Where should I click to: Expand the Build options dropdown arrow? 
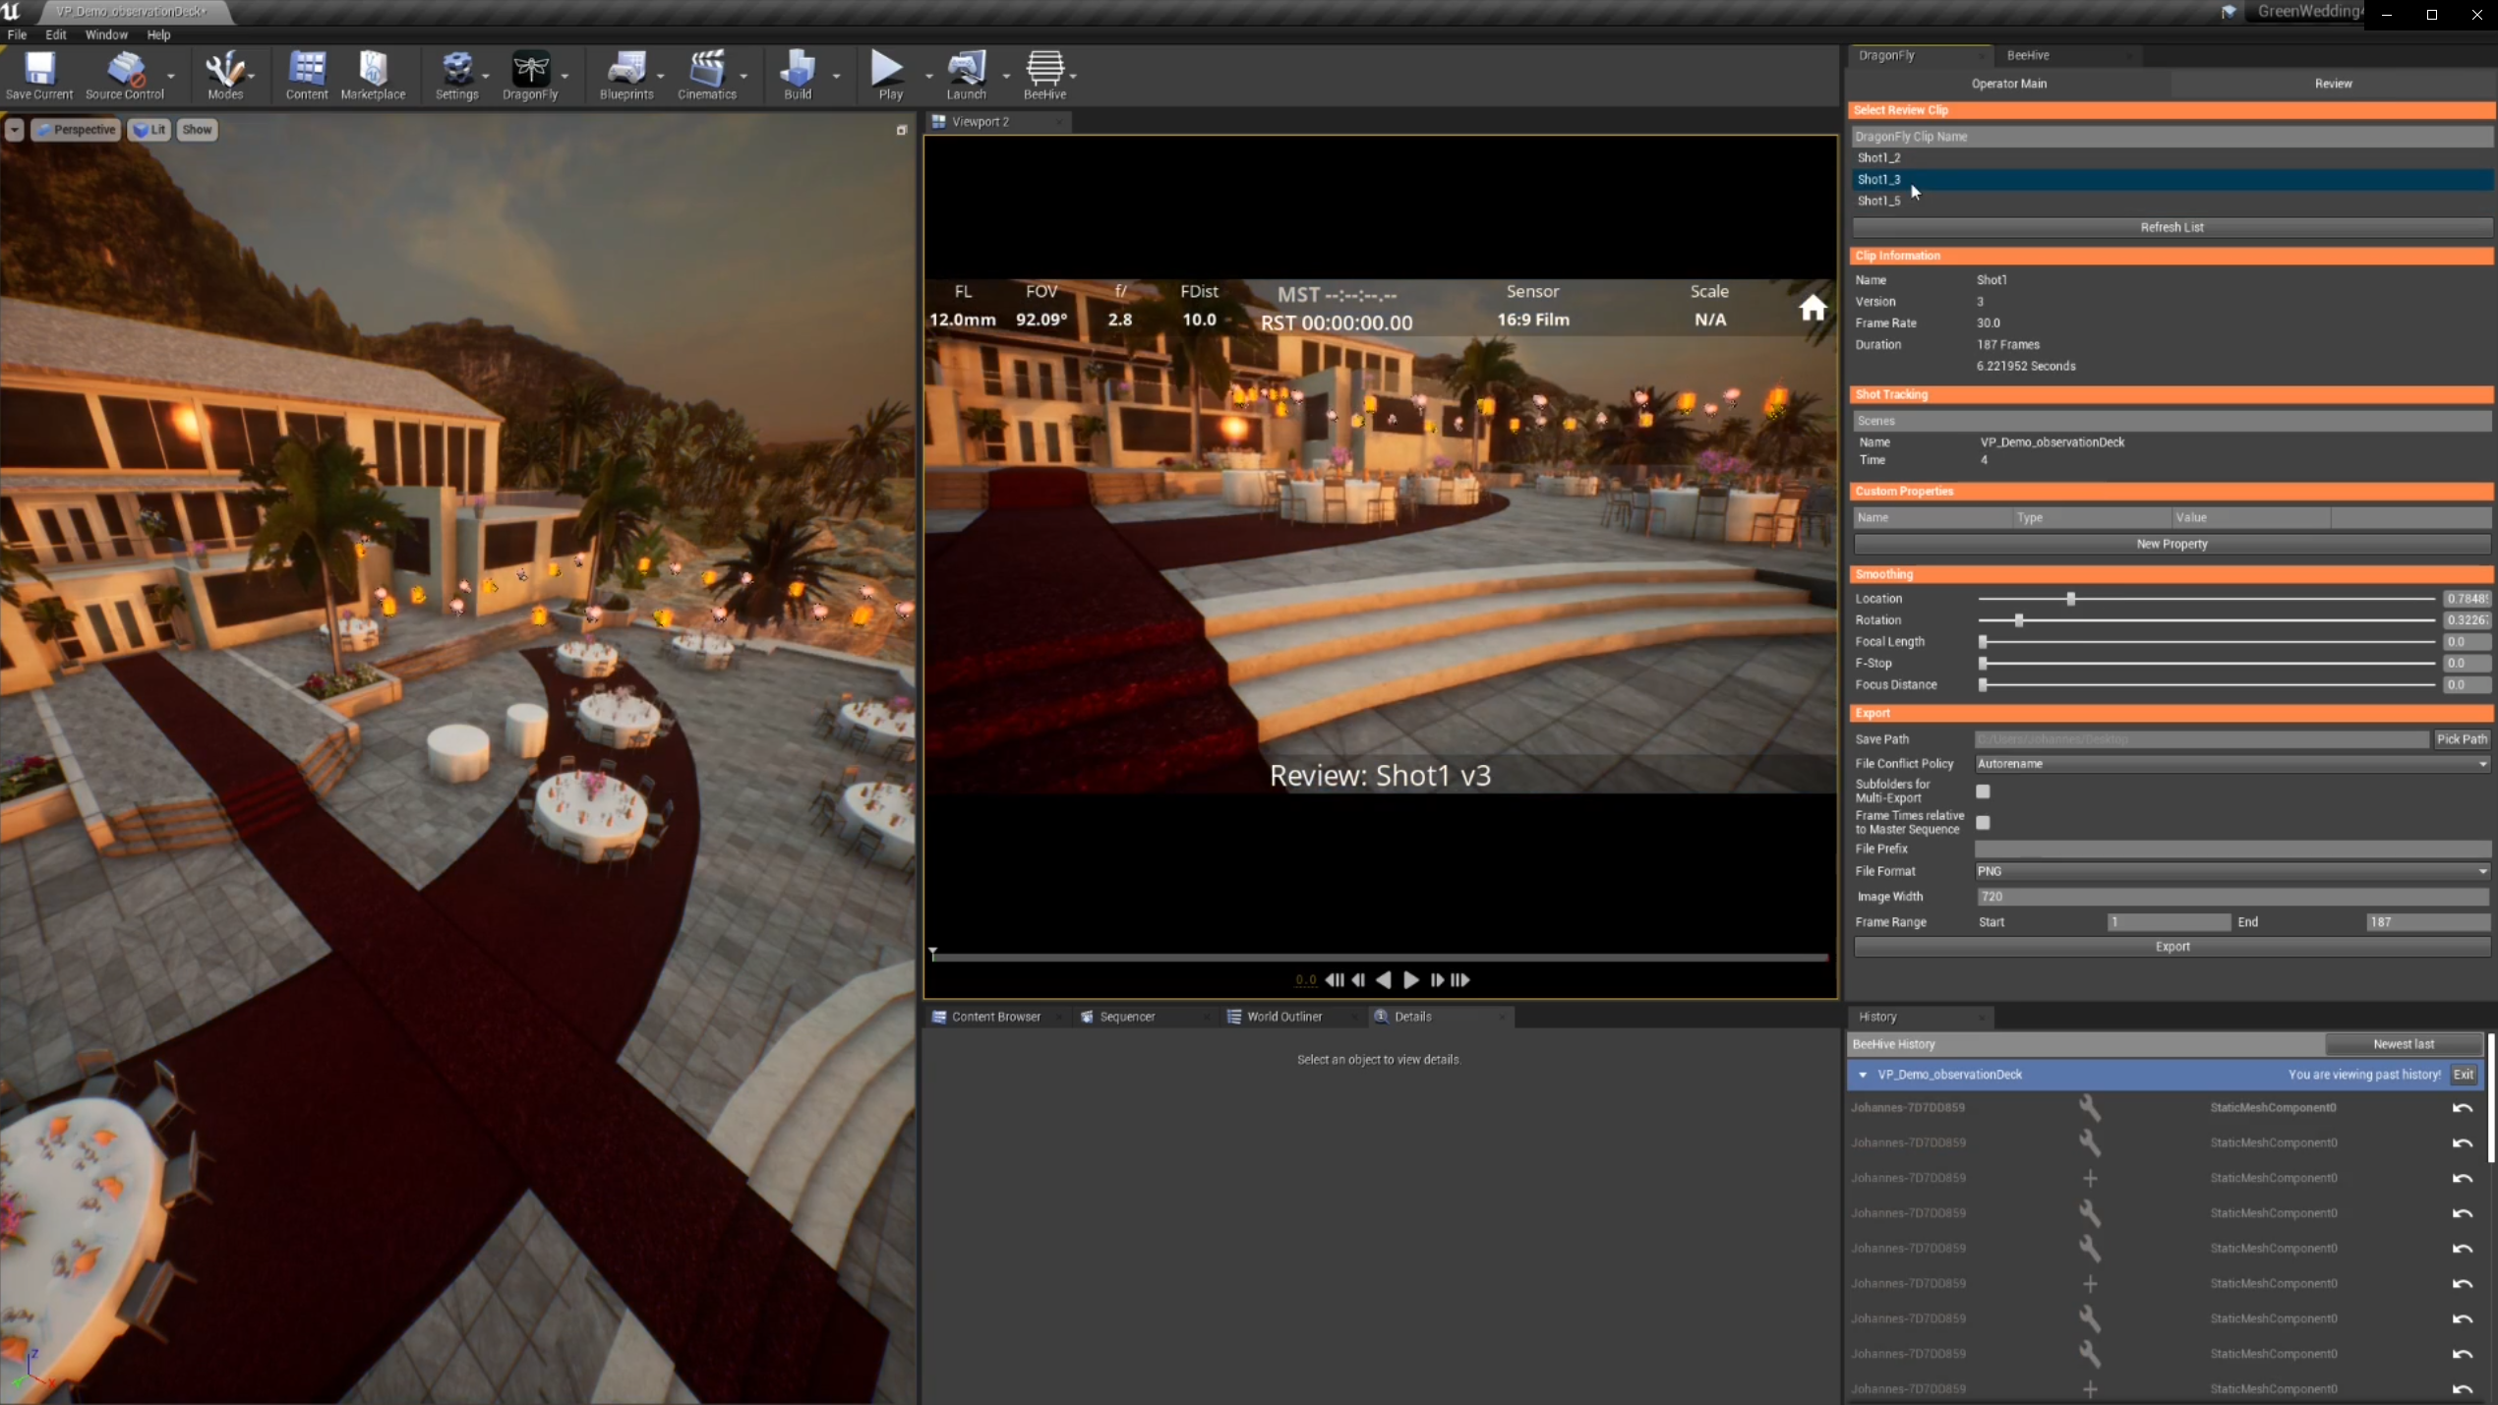point(837,76)
